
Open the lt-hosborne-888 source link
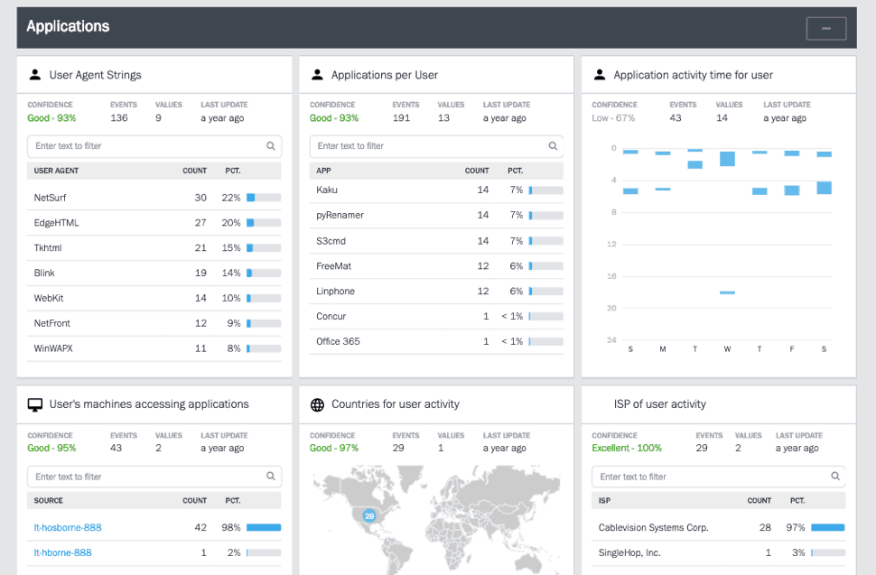pyautogui.click(x=67, y=527)
